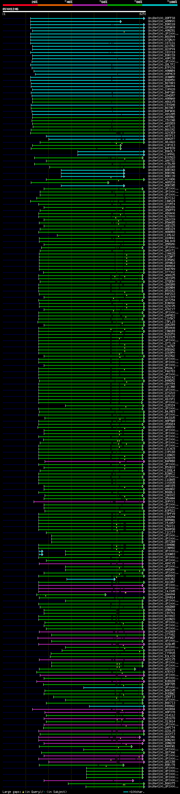Viewport: 180px width, 794px height.
Task: Click the UniRef100_A9RNA9 entry
Action: point(161,99)
